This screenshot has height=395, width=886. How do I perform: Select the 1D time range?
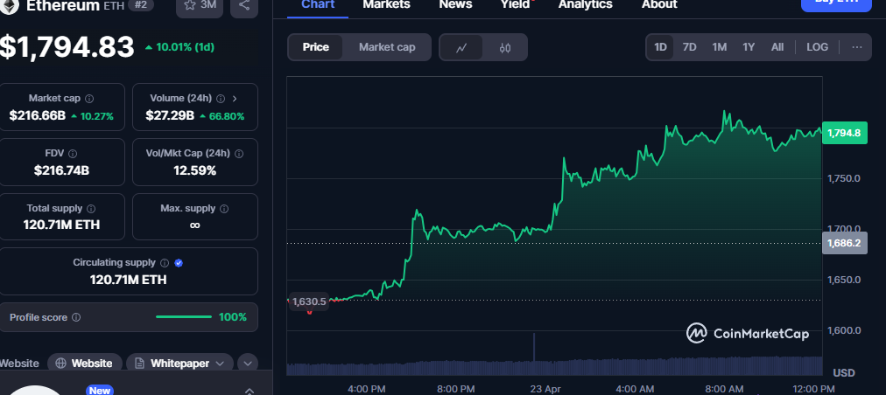[x=660, y=47]
